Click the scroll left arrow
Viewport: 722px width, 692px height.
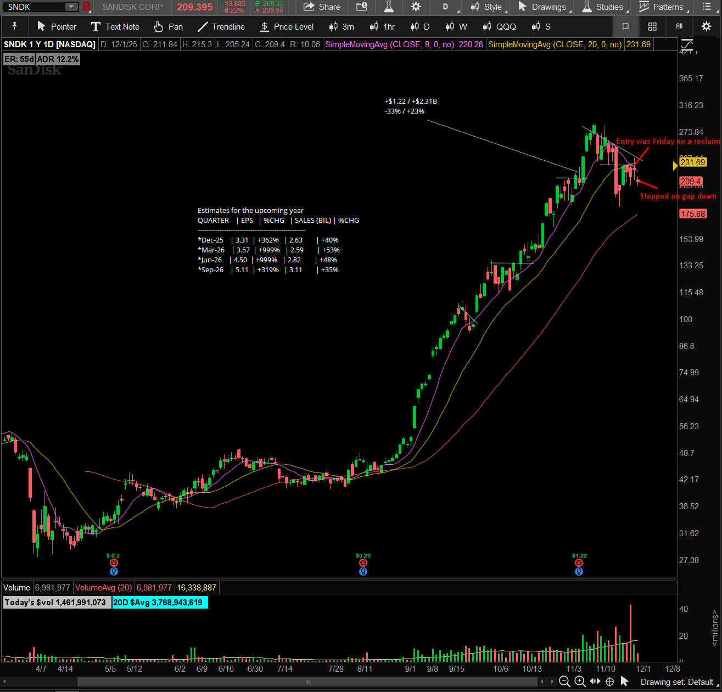tap(542, 682)
